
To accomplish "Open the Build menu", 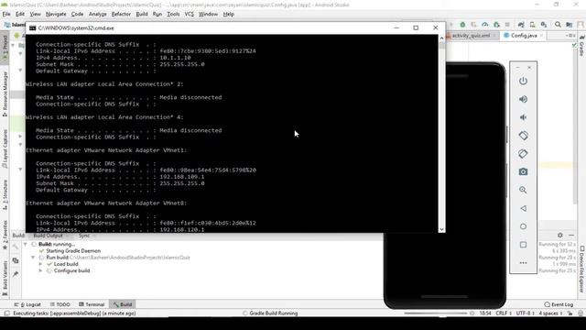I will [x=142, y=15].
